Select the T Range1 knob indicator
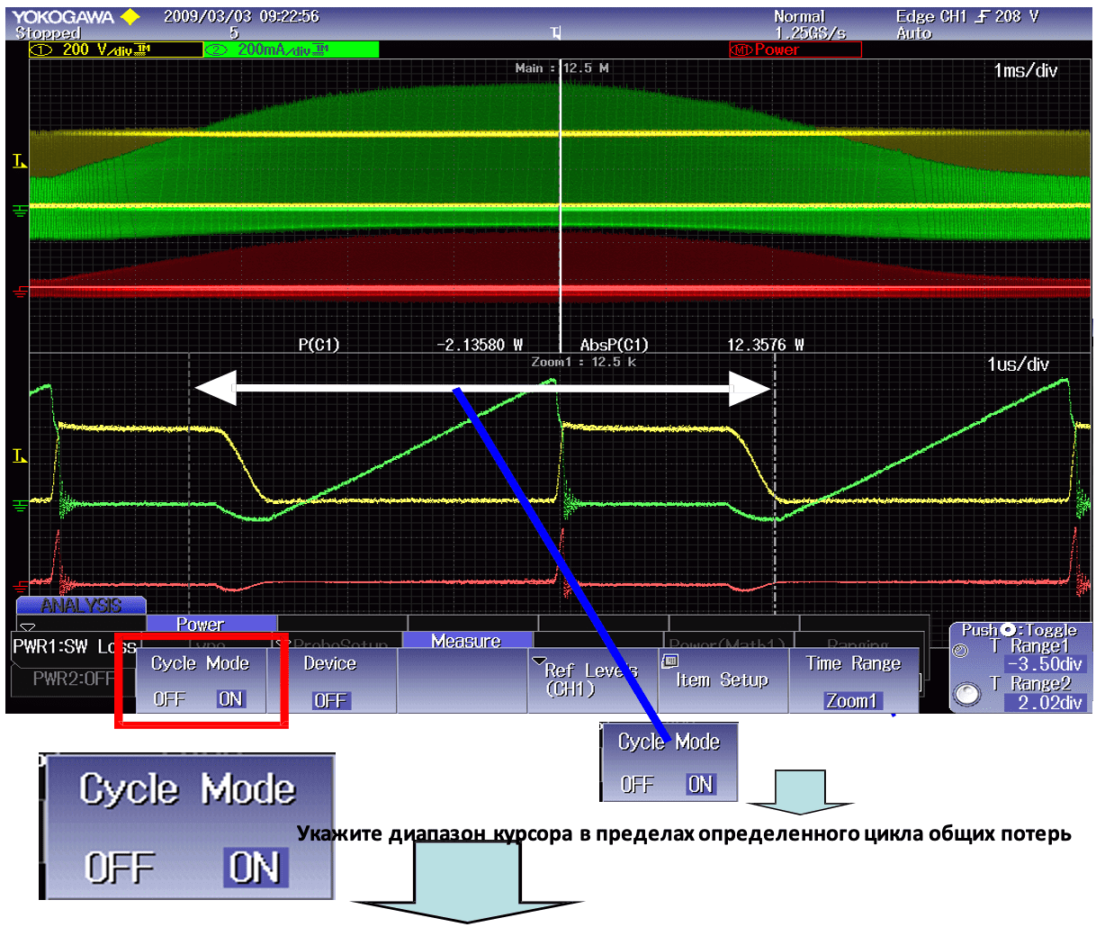Viewport: 1105px width, 936px height. point(960,650)
